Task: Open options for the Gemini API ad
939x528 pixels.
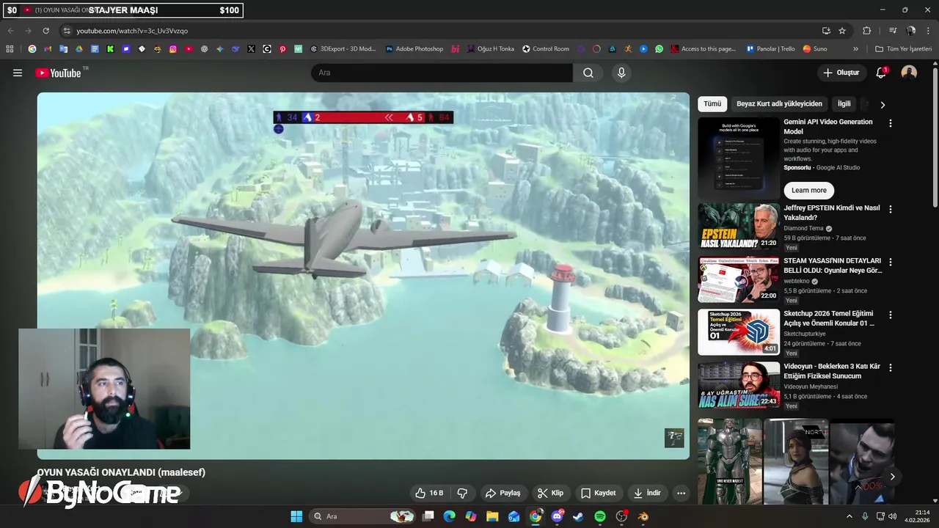Action: click(x=891, y=124)
